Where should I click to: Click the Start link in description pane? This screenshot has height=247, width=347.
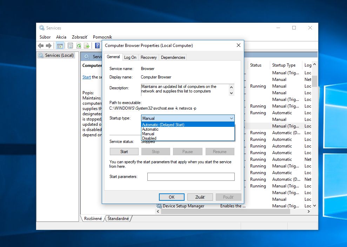click(x=87, y=77)
